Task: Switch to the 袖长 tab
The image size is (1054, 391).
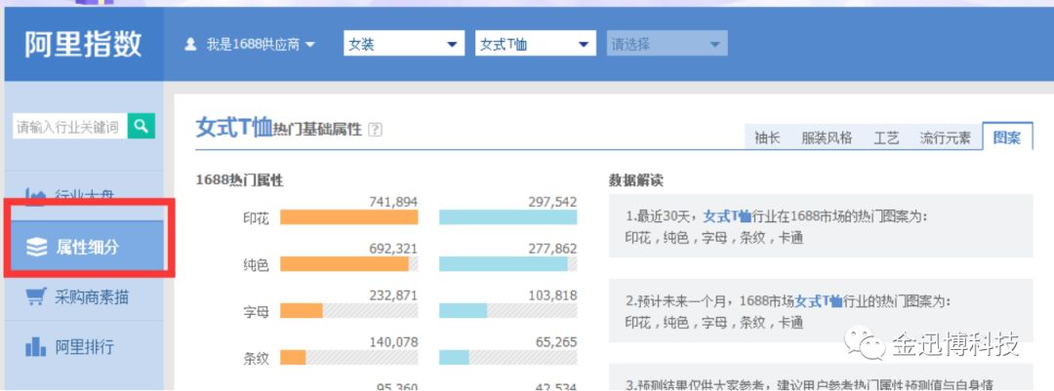Action: [767, 138]
